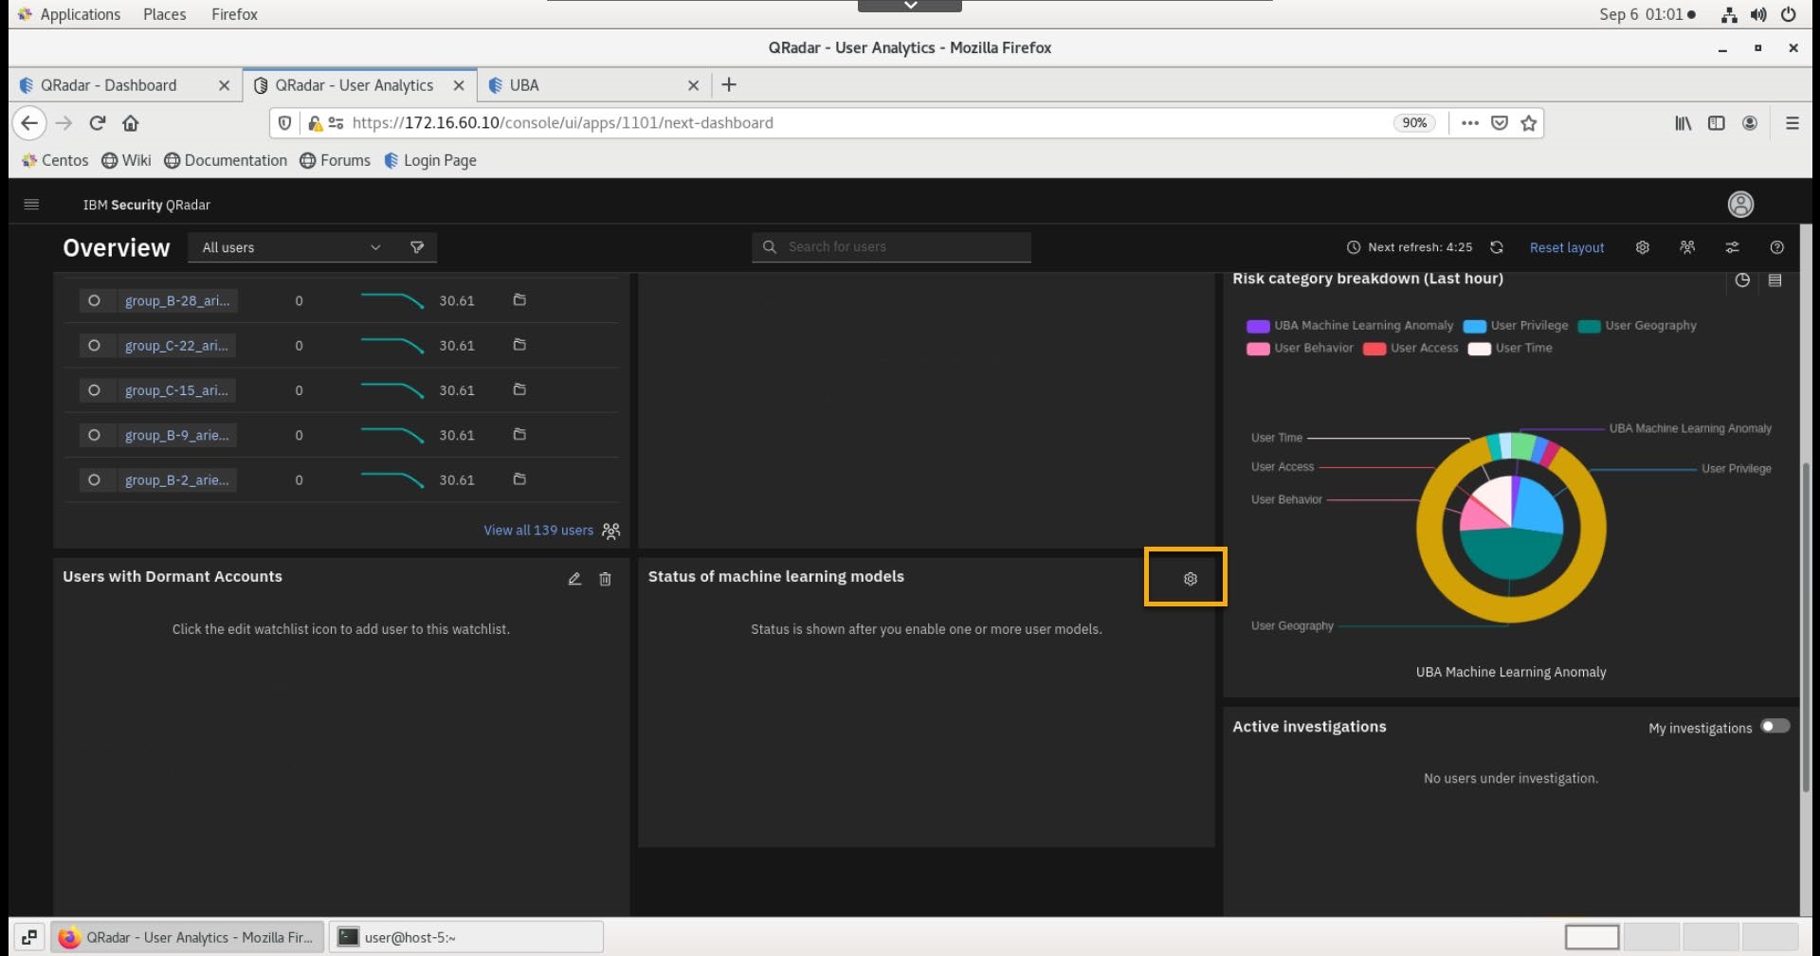Viewport: 1820px width, 956px height.
Task: Click the Firefox back arrow
Action: coord(29,123)
